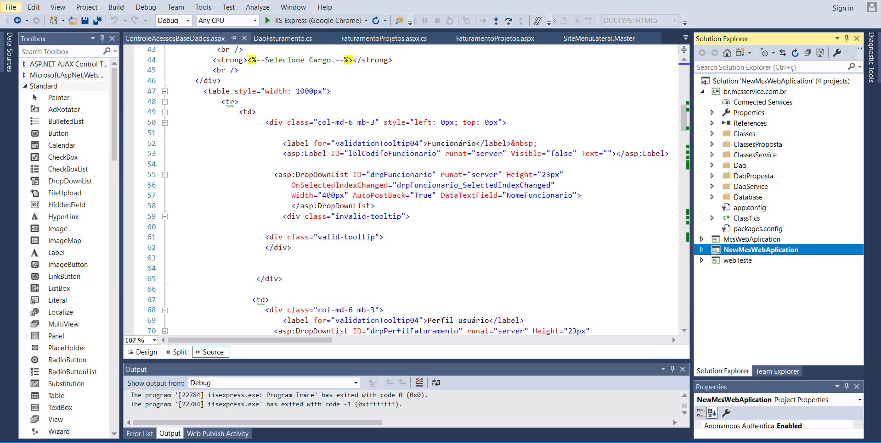
Task: Collapse code region at line 50
Action: point(164,122)
